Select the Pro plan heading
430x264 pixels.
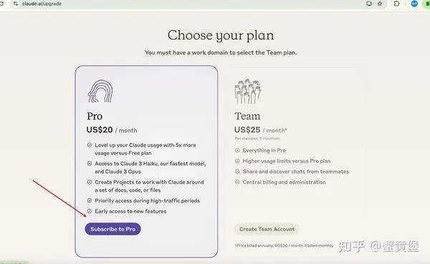pyautogui.click(x=95, y=116)
